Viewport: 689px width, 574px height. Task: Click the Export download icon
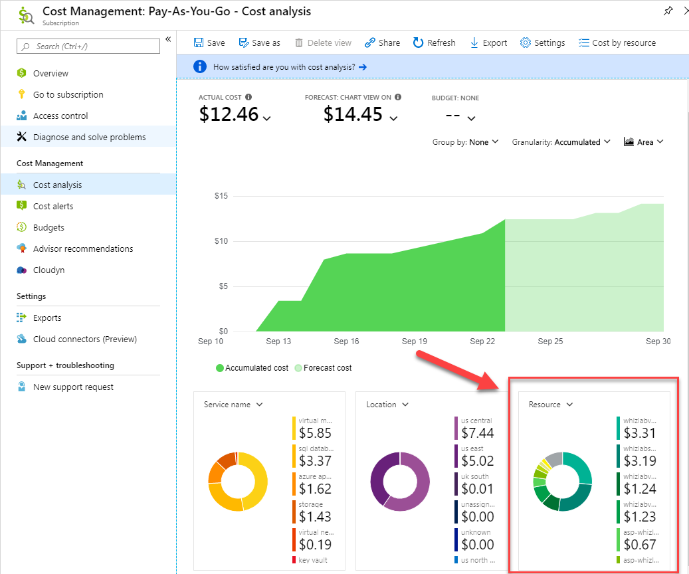coord(474,43)
